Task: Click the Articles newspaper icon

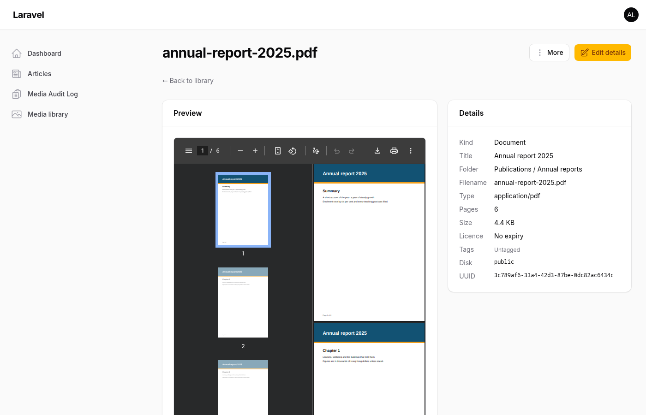Action: pyautogui.click(x=17, y=74)
